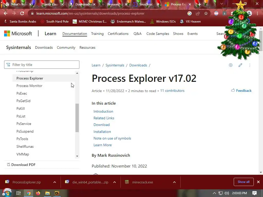Image resolution: width=263 pixels, height=197 pixels.
Task: Open the Windows ISOs bookmark
Action: coord(163,22)
